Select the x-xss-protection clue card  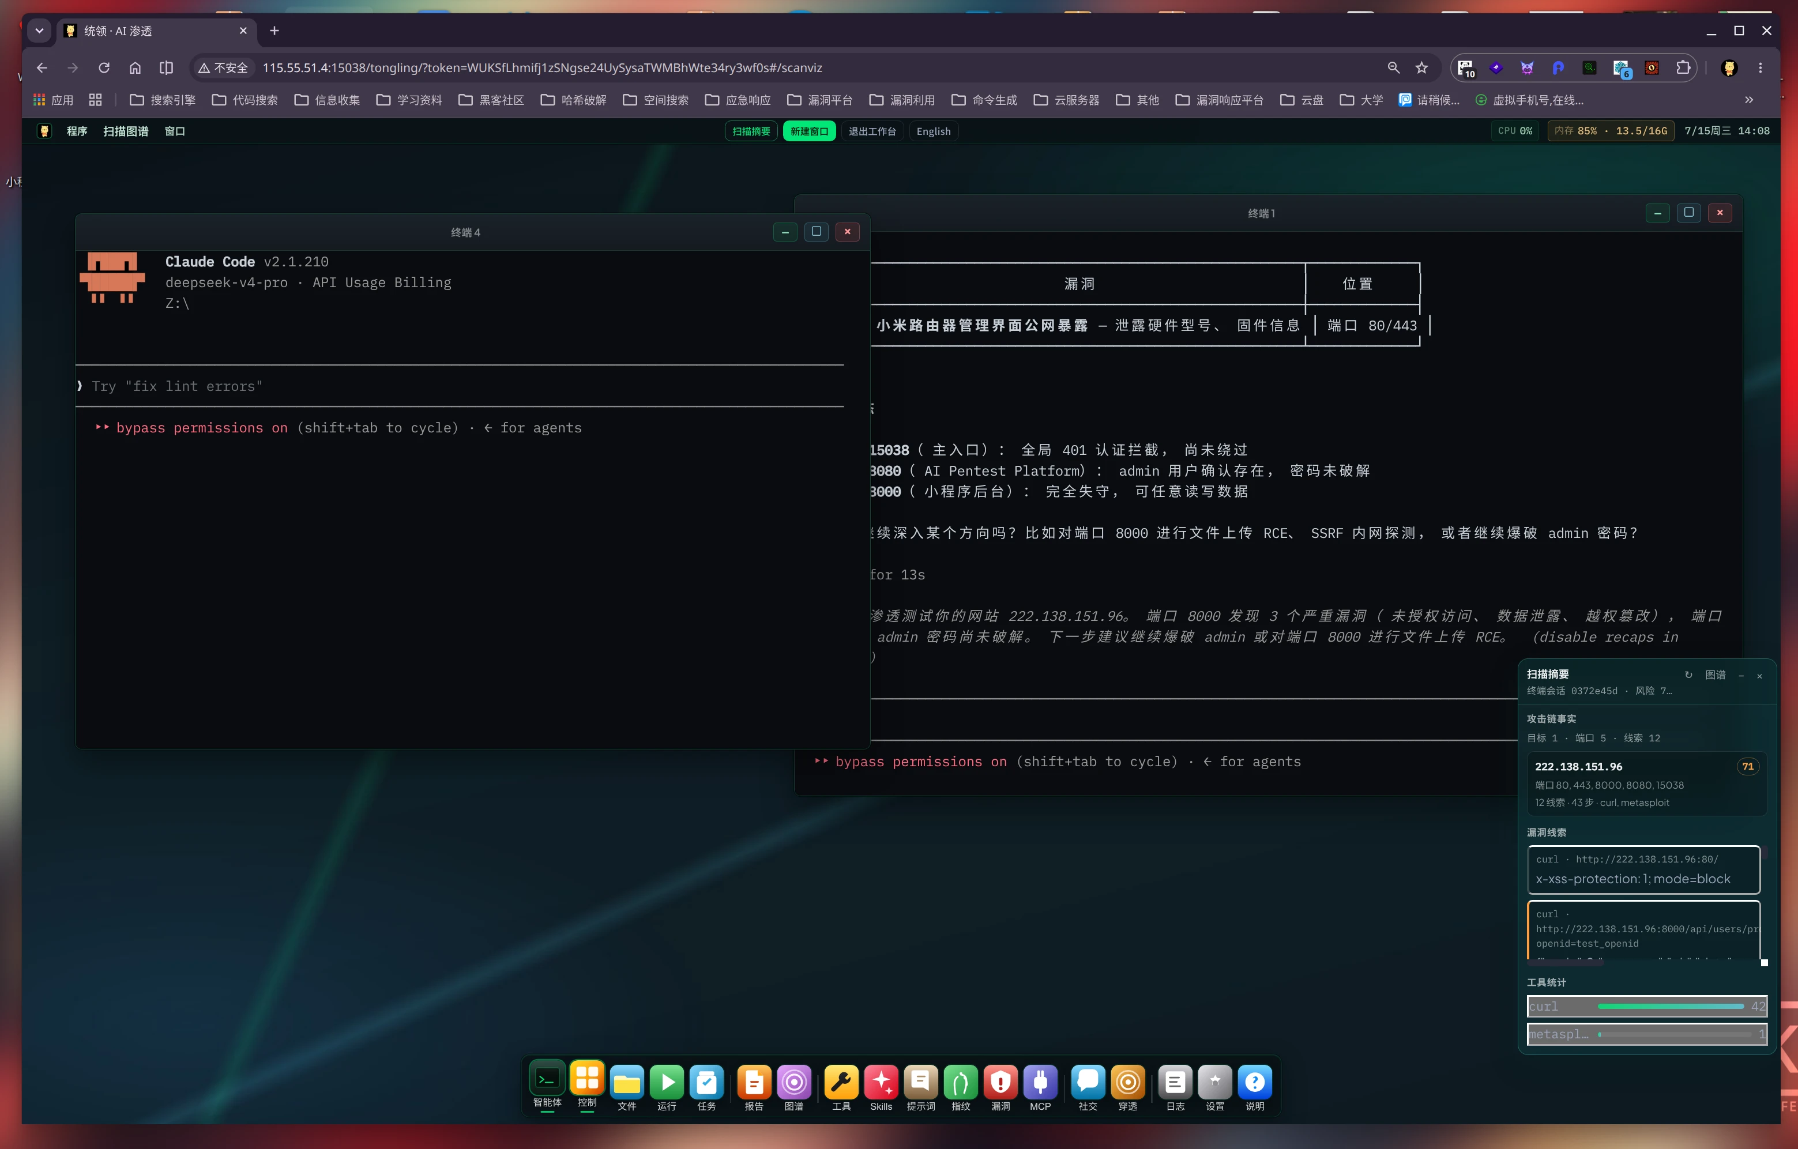pos(1643,869)
